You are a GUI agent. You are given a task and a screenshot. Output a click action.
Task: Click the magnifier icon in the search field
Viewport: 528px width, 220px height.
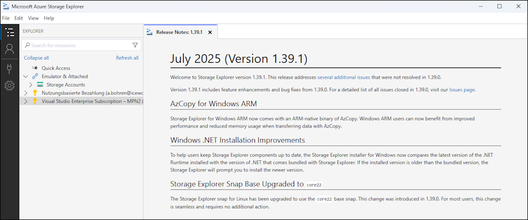(27, 45)
